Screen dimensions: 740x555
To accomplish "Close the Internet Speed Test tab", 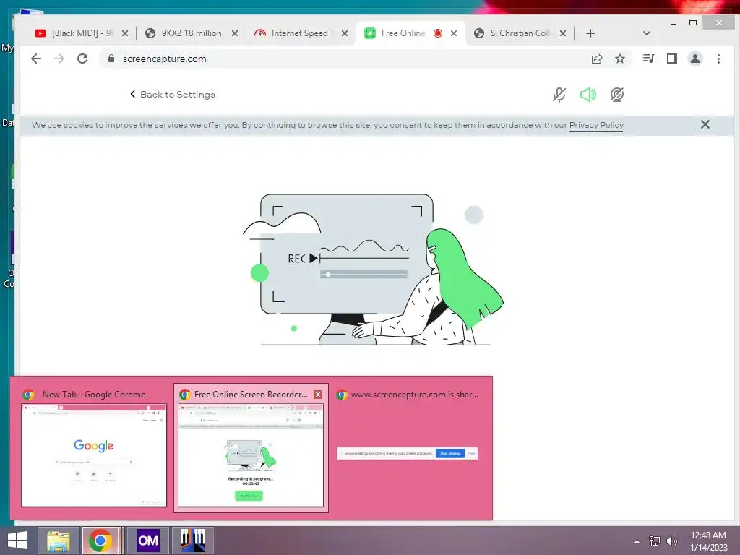I will tap(345, 33).
